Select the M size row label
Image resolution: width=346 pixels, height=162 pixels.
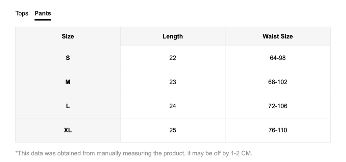68,82
